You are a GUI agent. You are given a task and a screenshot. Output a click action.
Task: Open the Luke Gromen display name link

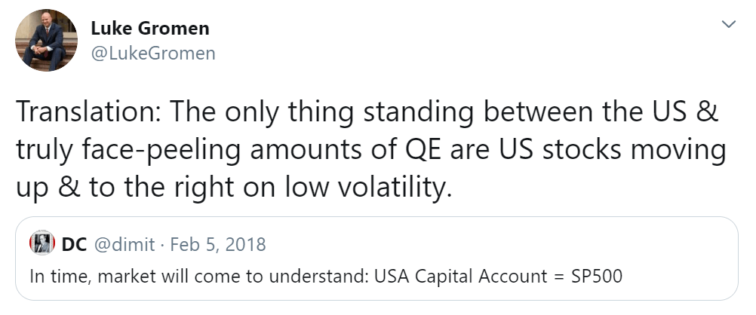[x=149, y=29]
